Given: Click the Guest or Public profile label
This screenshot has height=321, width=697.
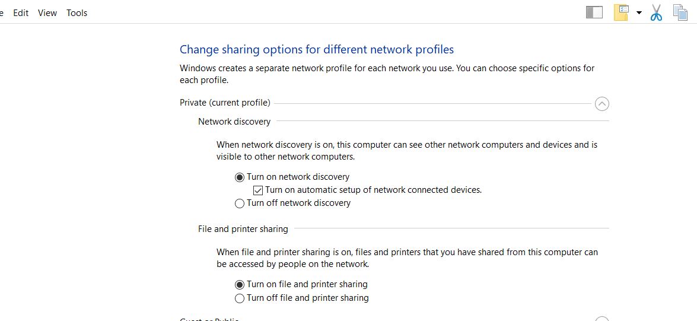Looking at the screenshot, I should click(209, 319).
